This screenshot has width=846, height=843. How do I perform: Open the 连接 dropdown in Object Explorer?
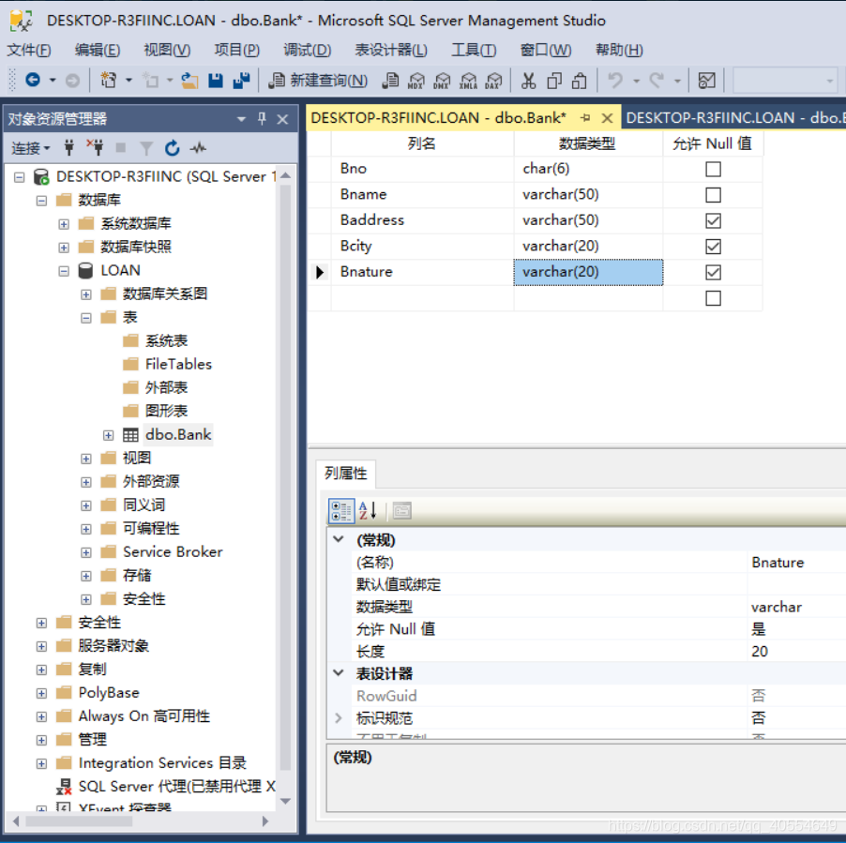point(31,148)
